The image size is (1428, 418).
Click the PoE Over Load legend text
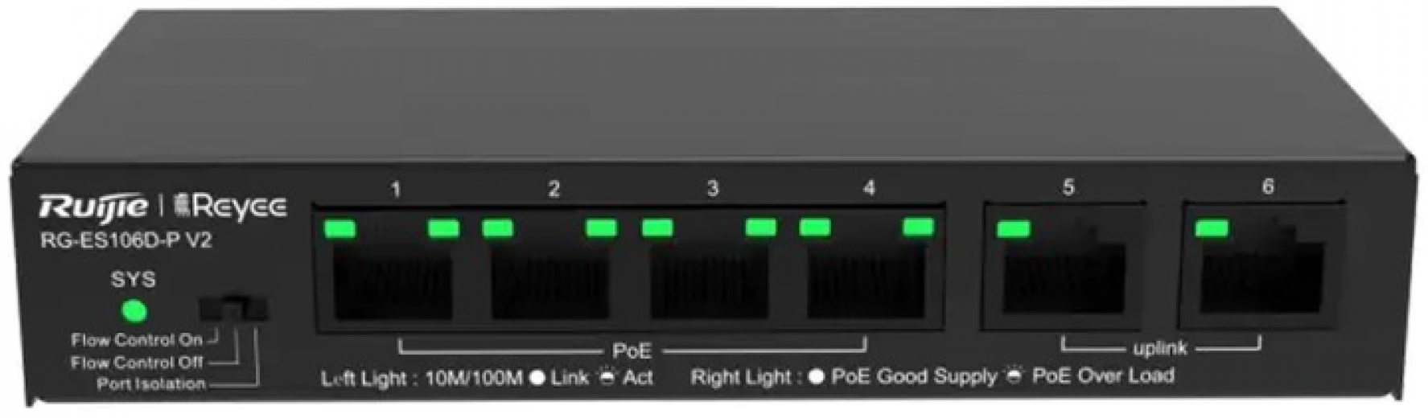click(1103, 375)
